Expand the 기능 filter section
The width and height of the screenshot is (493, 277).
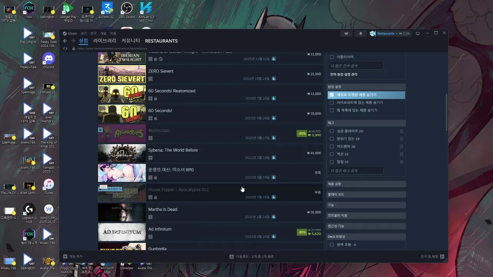coord(366,205)
